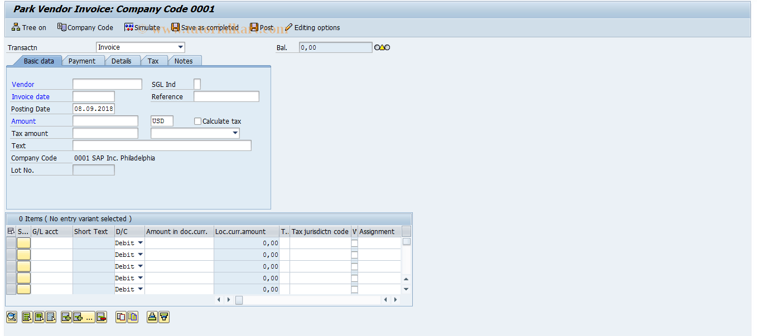Enable the Calculate tax checkbox

point(197,121)
